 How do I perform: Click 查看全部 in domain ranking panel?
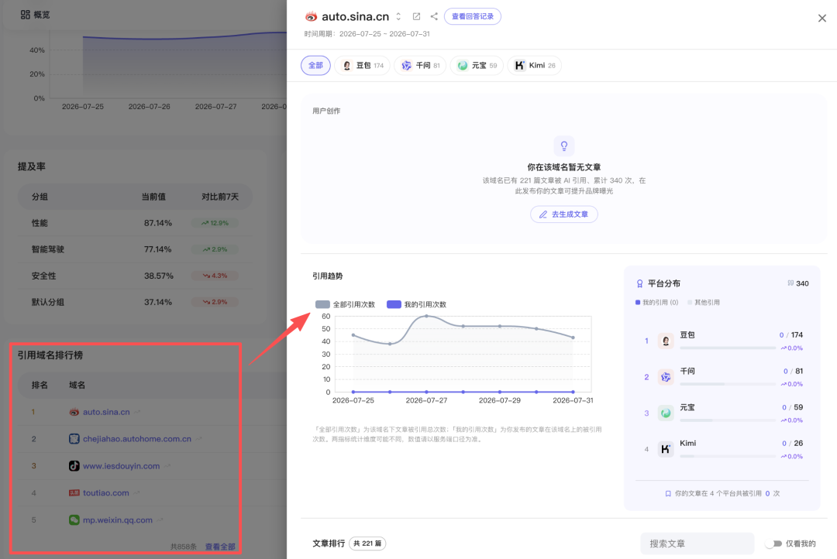click(220, 547)
